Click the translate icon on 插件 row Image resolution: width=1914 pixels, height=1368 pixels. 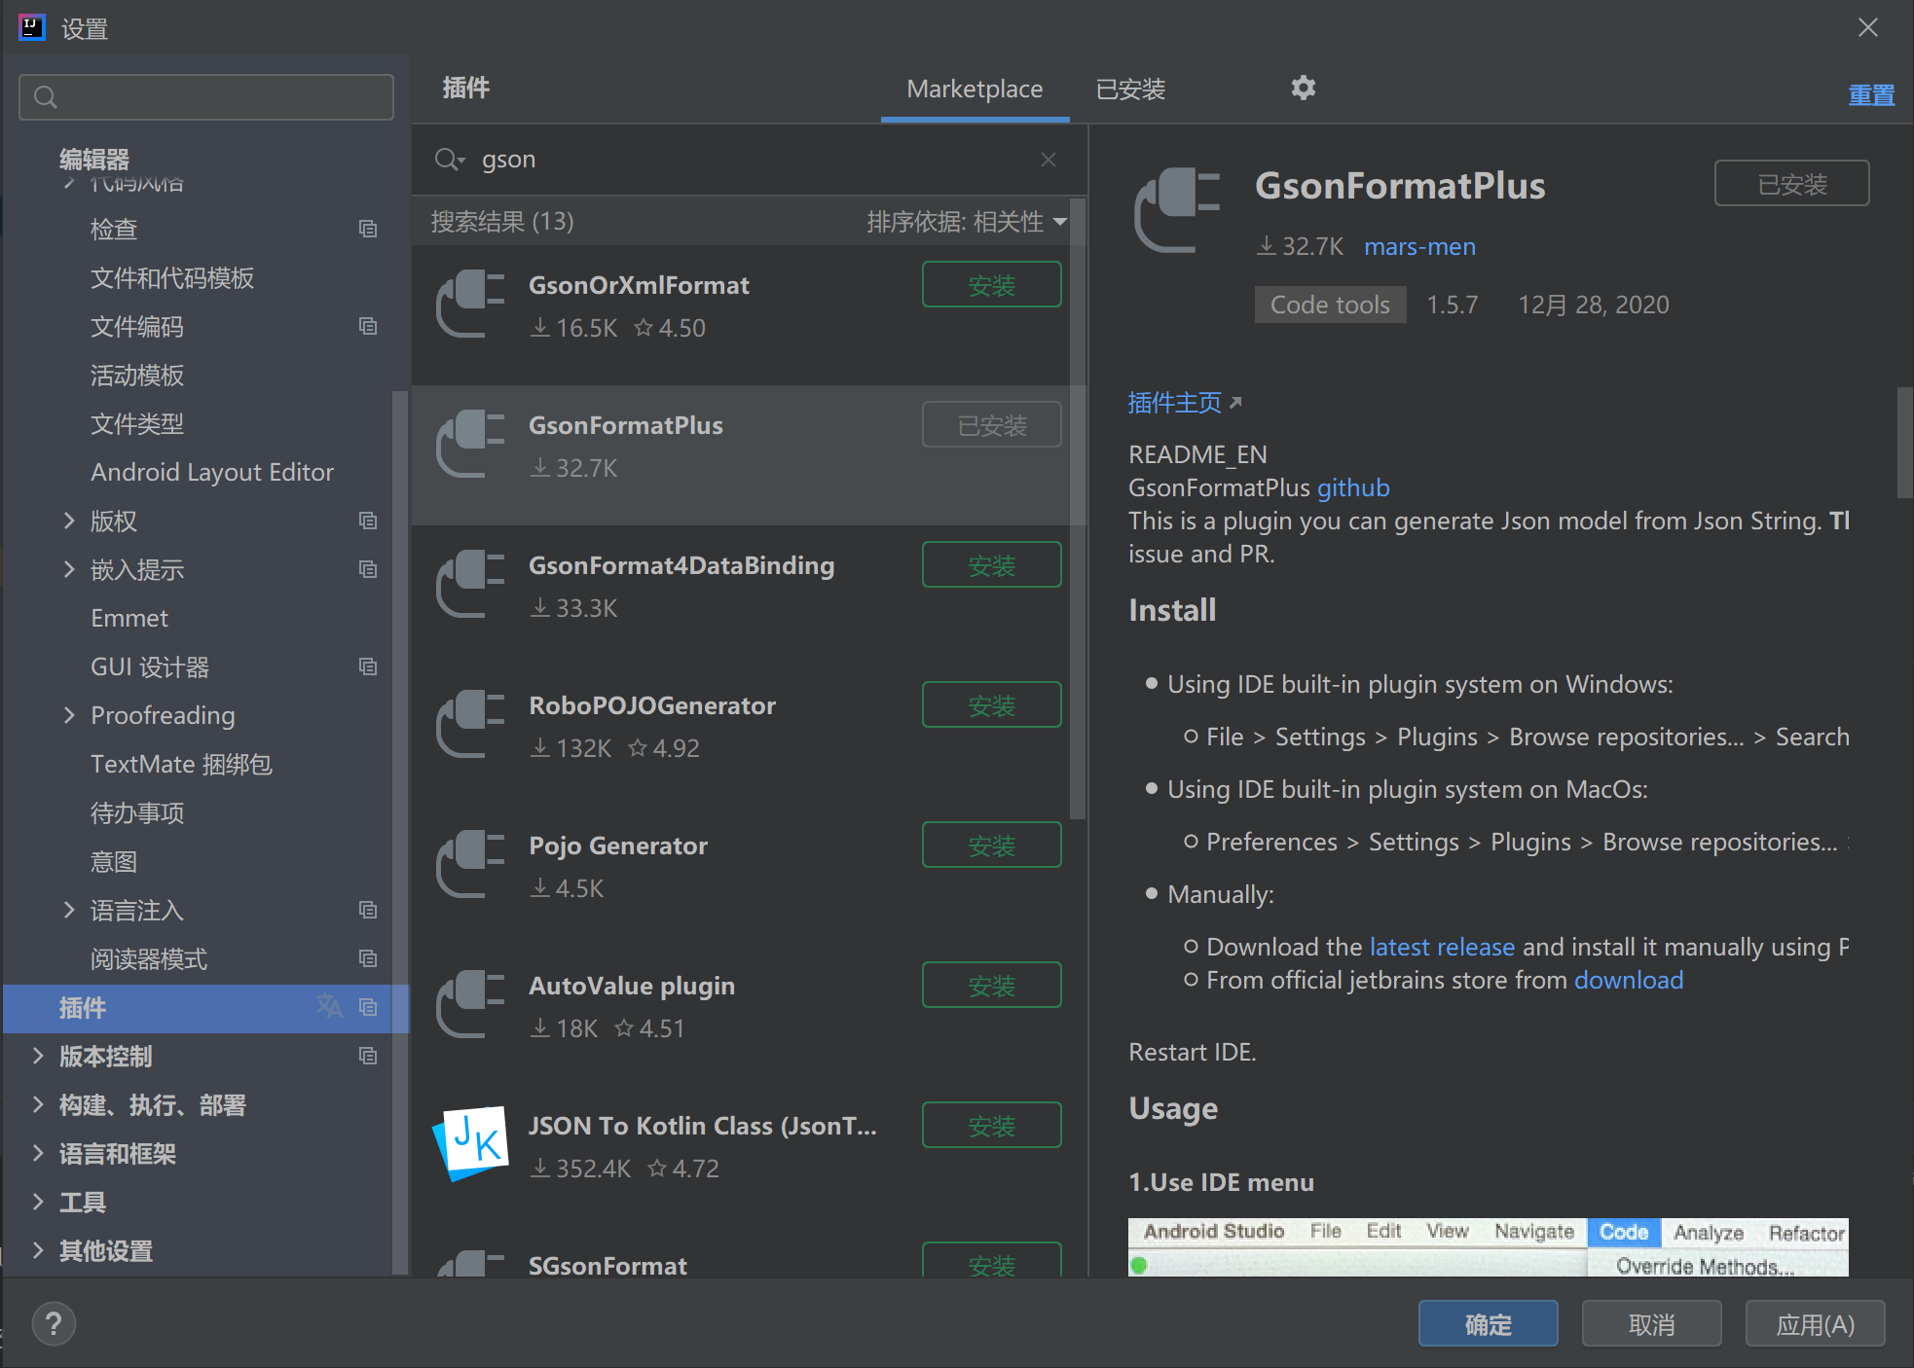click(329, 1006)
